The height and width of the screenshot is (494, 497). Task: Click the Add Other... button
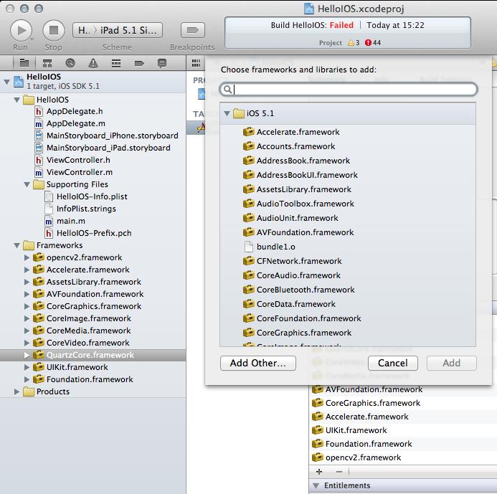(x=257, y=363)
